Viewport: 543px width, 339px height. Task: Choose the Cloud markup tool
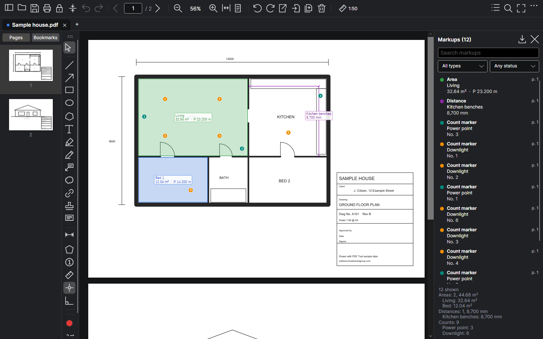pyautogui.click(x=69, y=180)
